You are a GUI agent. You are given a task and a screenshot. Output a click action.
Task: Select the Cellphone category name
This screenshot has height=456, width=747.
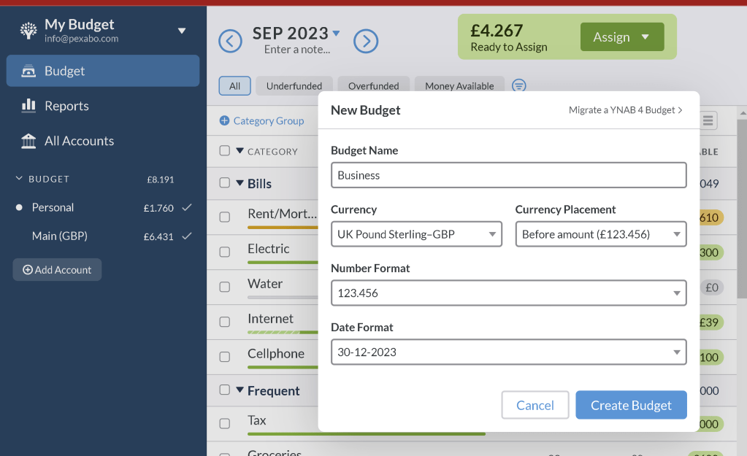(x=276, y=354)
